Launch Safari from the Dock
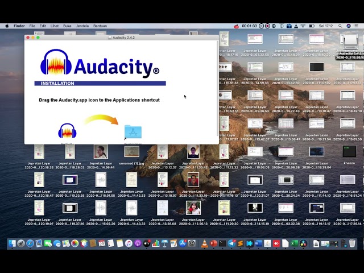Screen dimensions: 364x273 (30, 243)
